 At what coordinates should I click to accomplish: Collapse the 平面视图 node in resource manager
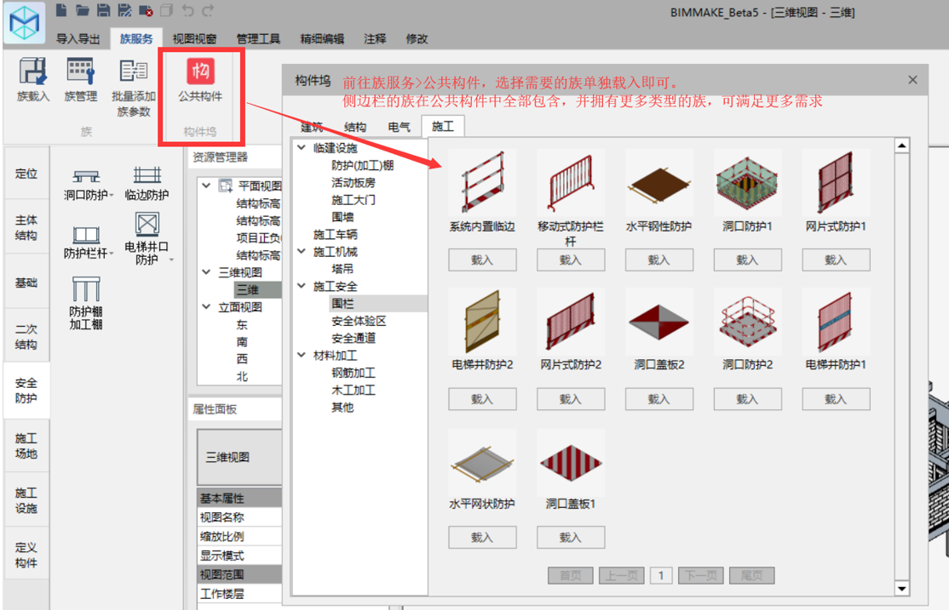point(206,185)
